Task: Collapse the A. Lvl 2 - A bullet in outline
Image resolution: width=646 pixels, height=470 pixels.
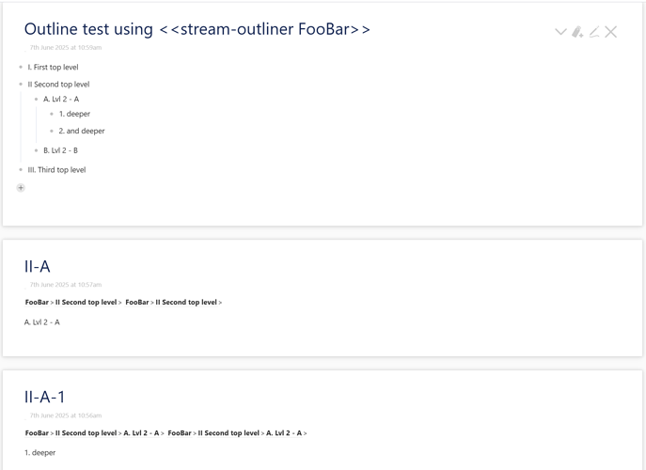Action: coord(37,99)
